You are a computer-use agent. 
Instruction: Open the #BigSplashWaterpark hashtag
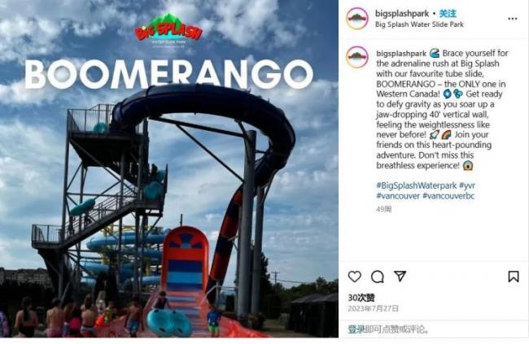[x=417, y=185]
